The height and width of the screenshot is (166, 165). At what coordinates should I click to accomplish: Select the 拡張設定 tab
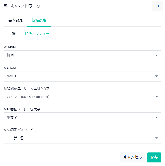pos(39,20)
